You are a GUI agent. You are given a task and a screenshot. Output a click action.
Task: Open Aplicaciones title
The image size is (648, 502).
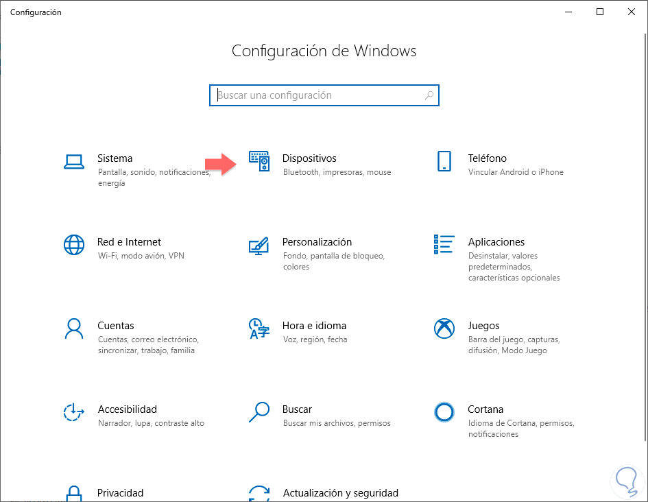(496, 241)
